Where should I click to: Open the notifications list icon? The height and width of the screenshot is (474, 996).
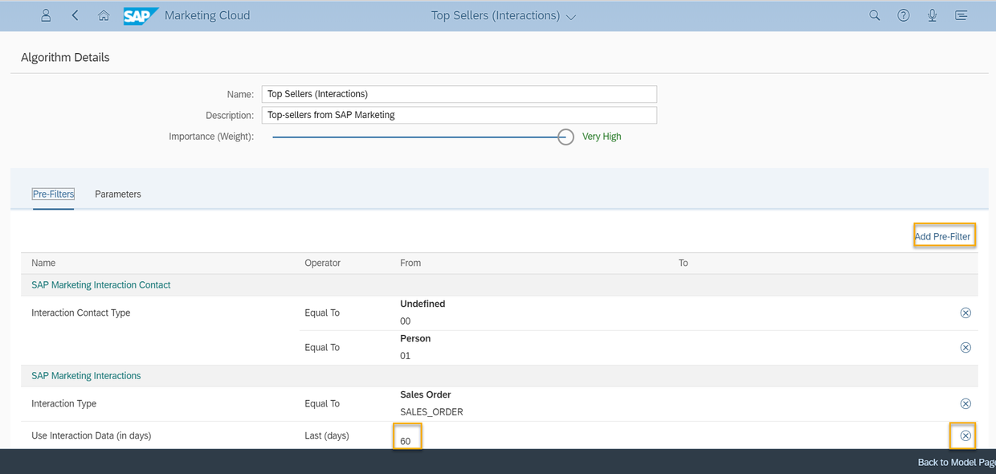tap(961, 15)
